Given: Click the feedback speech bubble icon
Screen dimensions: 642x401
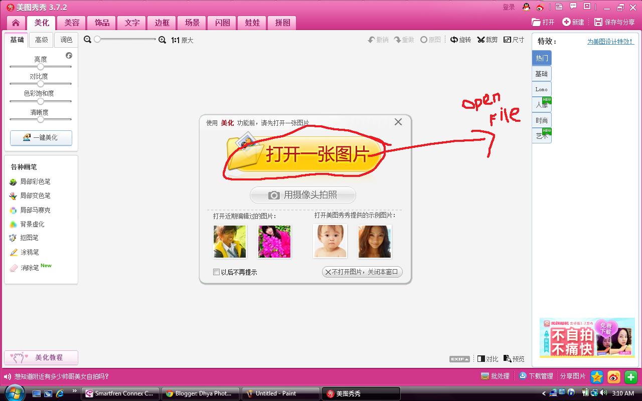Looking at the screenshot, I should pos(574,7).
